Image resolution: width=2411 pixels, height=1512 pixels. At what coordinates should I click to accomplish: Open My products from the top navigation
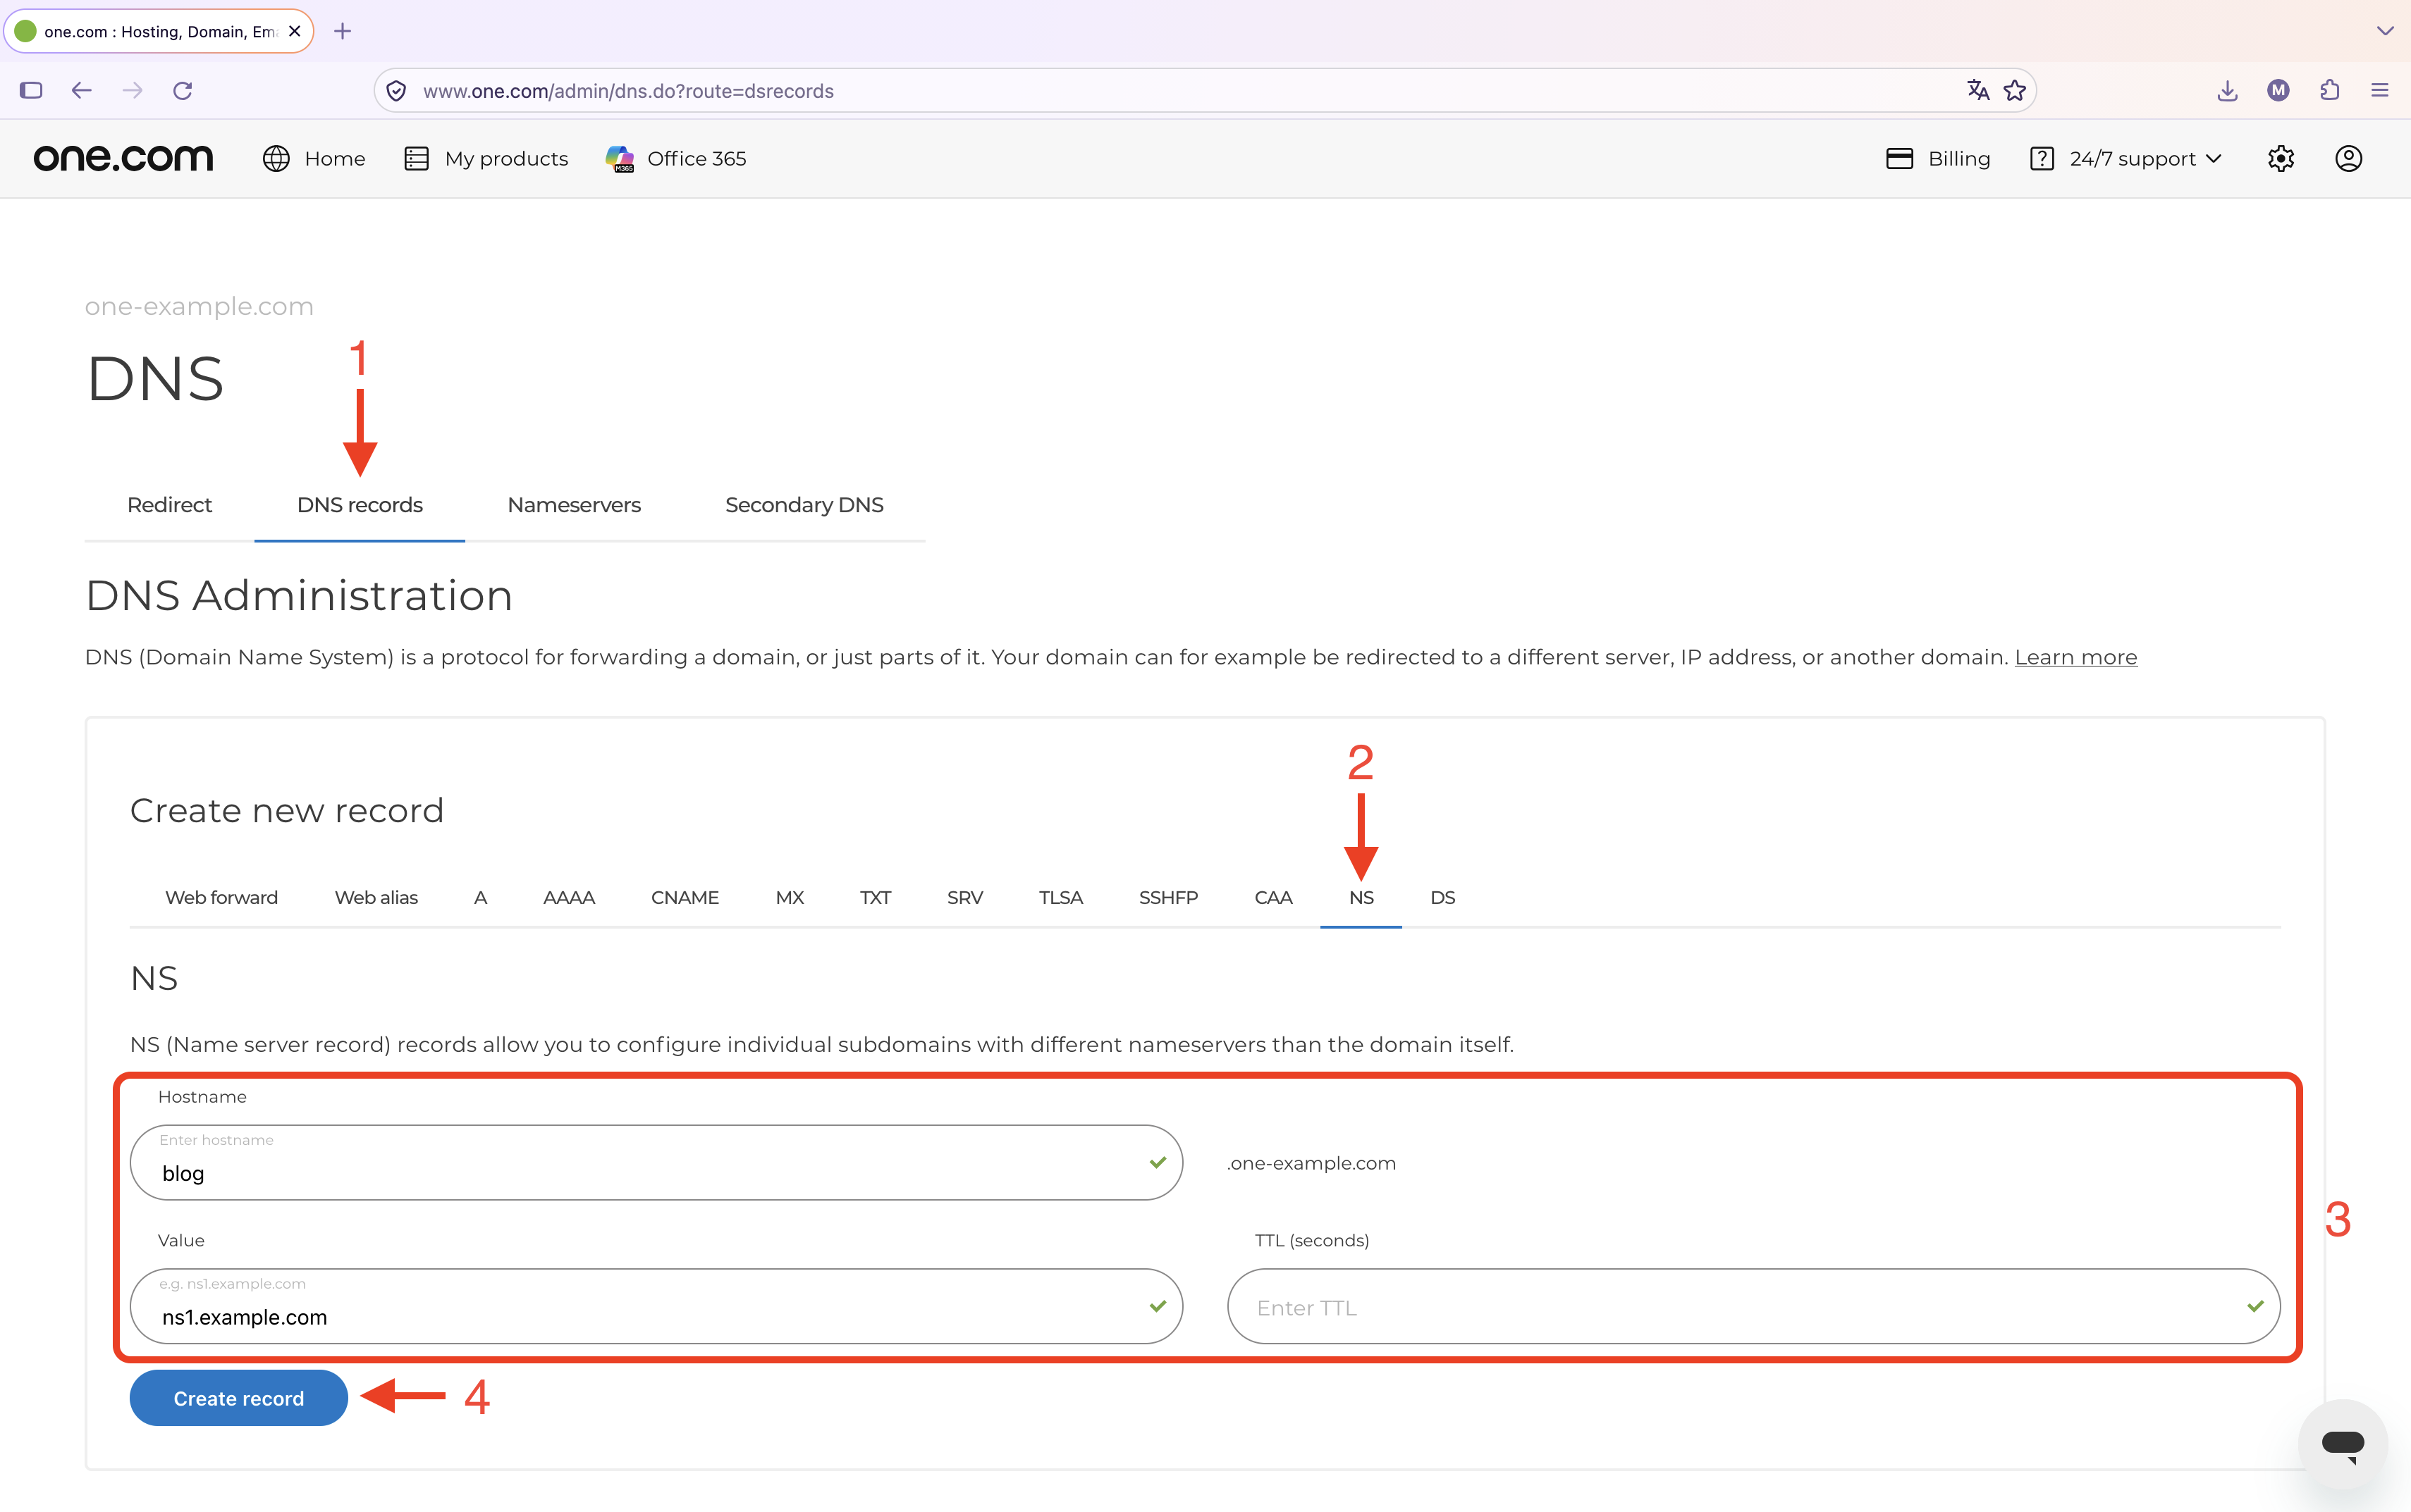click(x=486, y=158)
